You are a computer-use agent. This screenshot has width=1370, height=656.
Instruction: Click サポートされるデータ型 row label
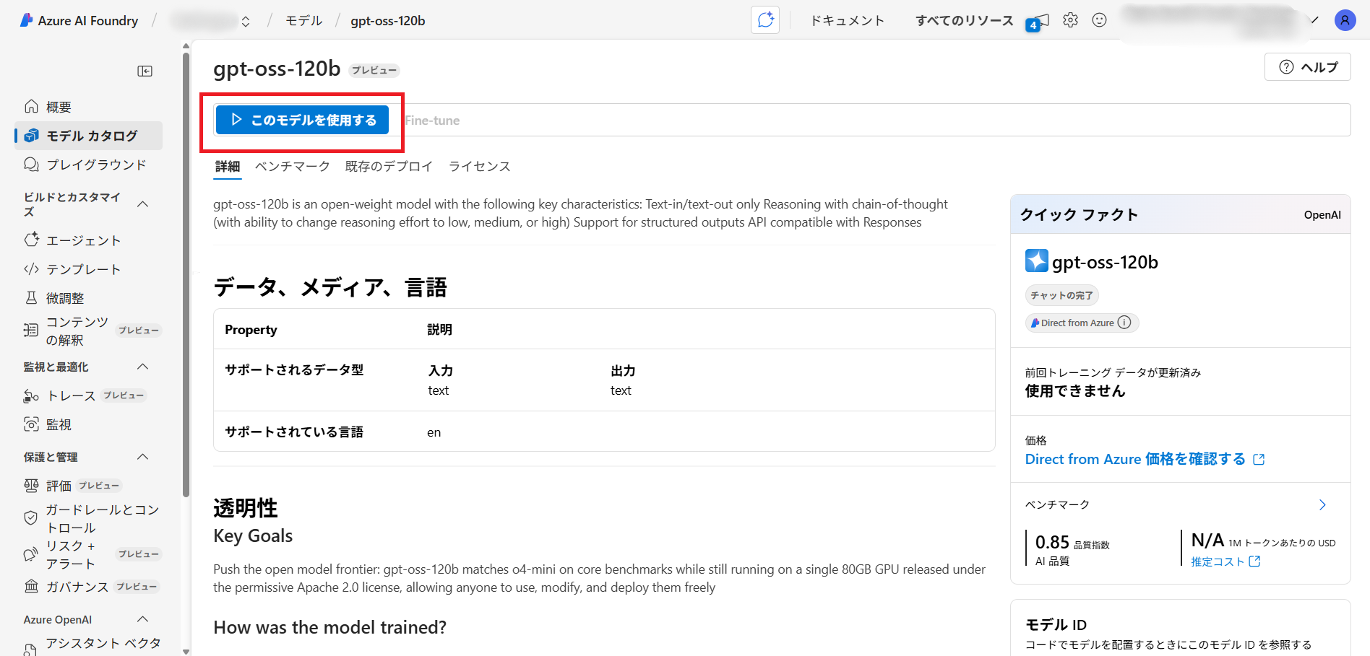[x=294, y=369]
